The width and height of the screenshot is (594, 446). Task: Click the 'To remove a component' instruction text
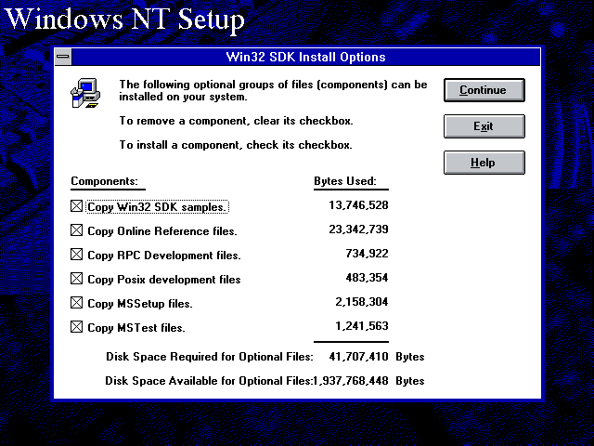236,121
